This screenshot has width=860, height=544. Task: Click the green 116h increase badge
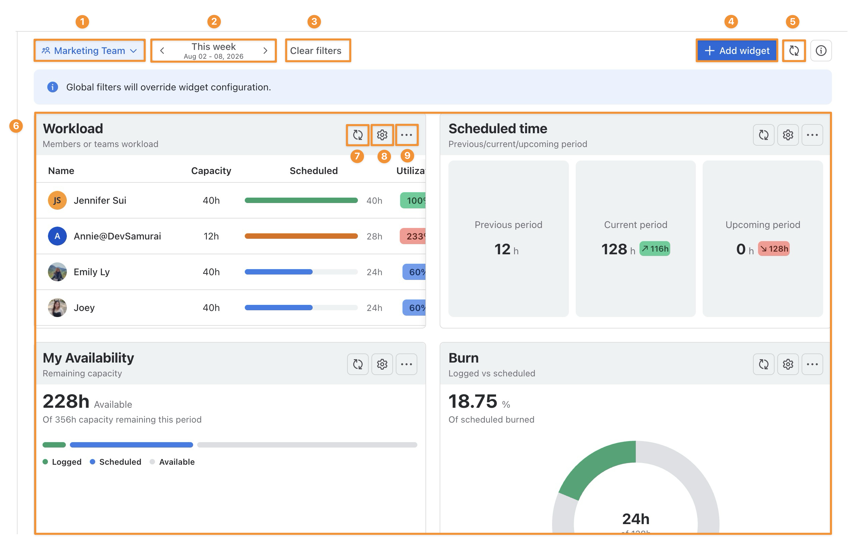point(655,249)
